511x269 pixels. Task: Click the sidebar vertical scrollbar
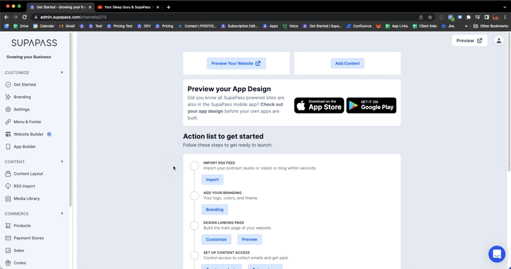tap(70, 120)
